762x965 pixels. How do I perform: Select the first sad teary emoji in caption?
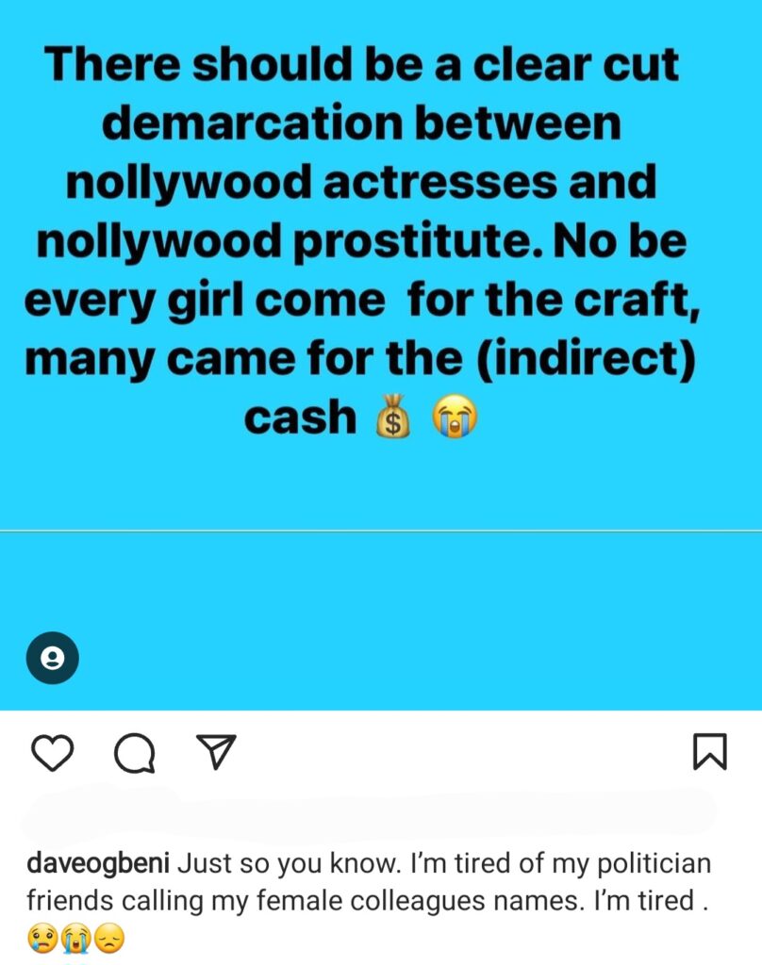pyautogui.click(x=42, y=940)
